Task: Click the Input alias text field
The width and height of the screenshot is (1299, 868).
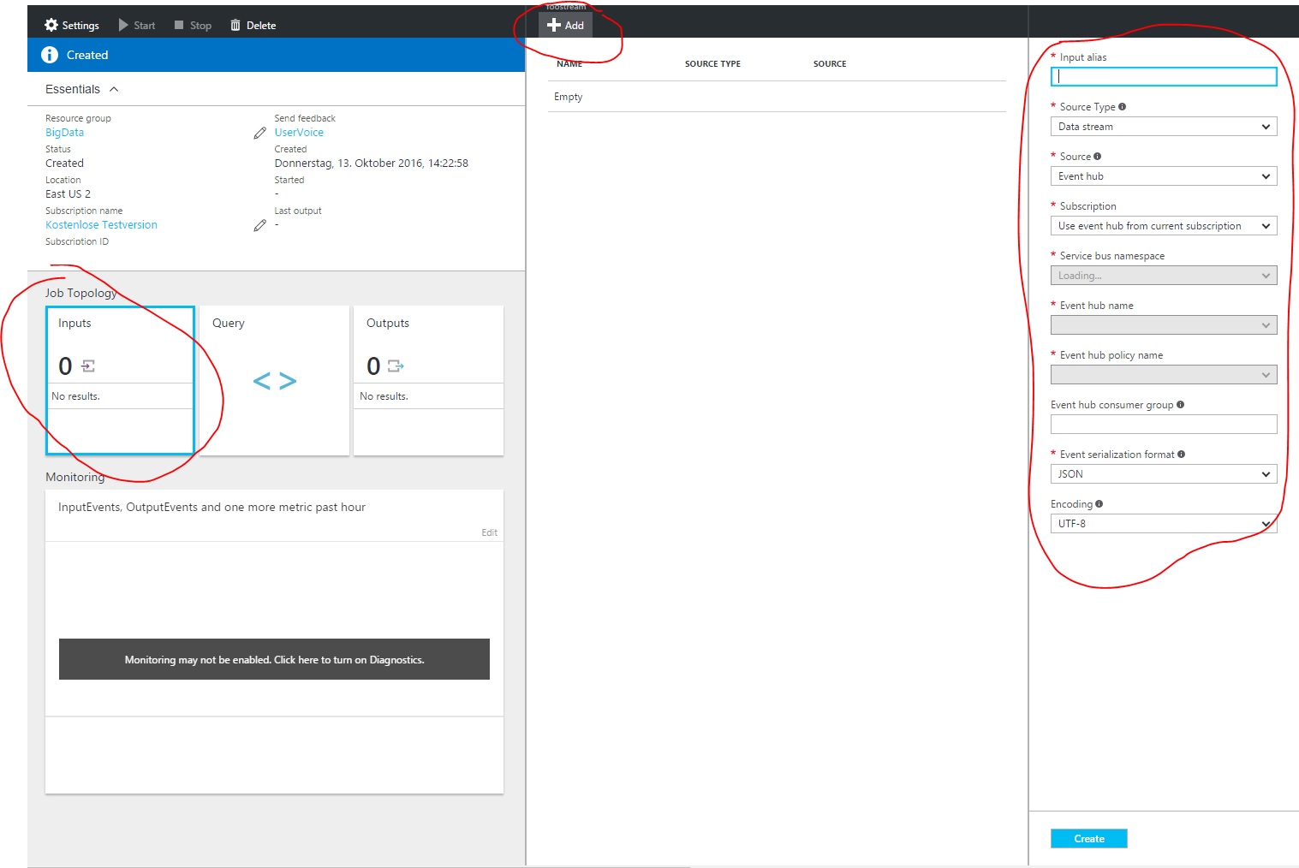Action: (x=1163, y=76)
